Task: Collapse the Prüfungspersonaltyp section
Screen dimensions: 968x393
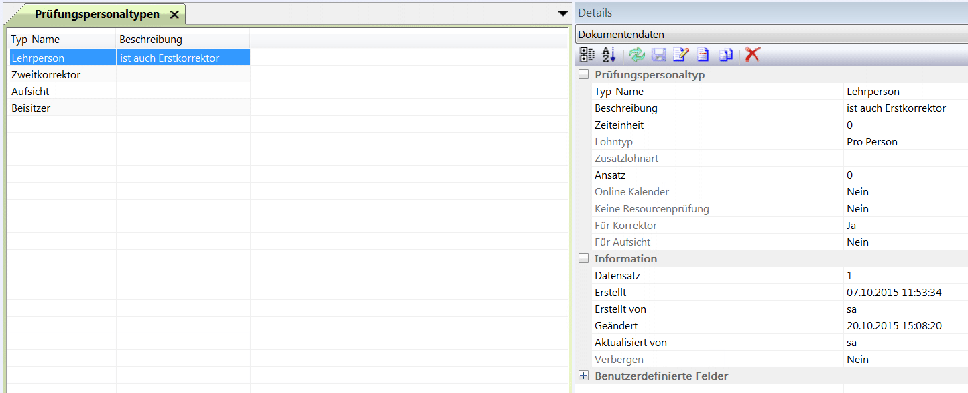Action: click(584, 75)
